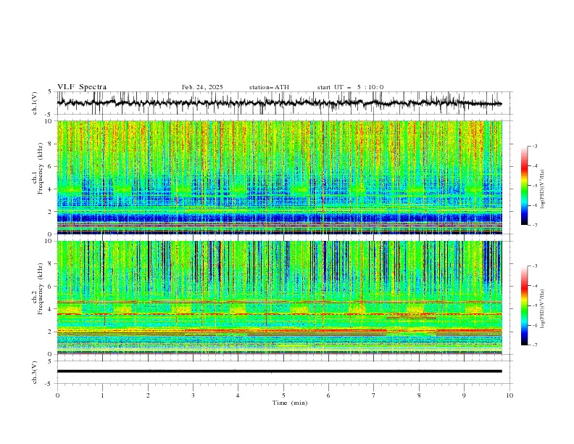This screenshot has height=444, width=574.
Task: Click inside the ch.1 spectrogram panel
Action: coord(279,177)
